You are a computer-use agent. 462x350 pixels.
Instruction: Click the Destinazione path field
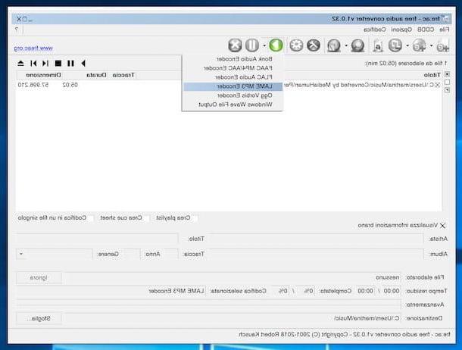point(233,318)
